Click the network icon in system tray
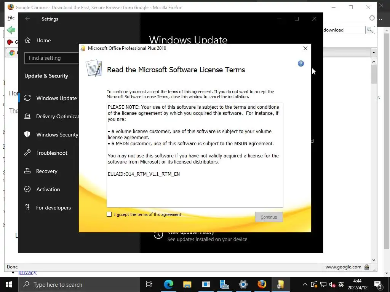The height and width of the screenshot is (292, 390). tap(323, 284)
